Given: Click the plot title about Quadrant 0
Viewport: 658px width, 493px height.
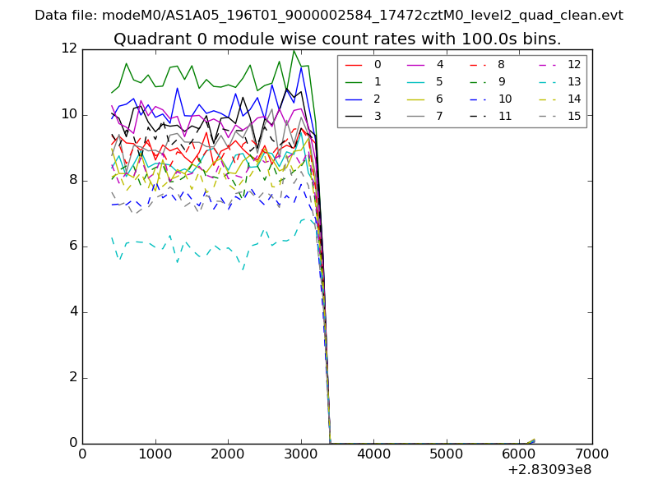Looking at the screenshot, I should (x=337, y=39).
